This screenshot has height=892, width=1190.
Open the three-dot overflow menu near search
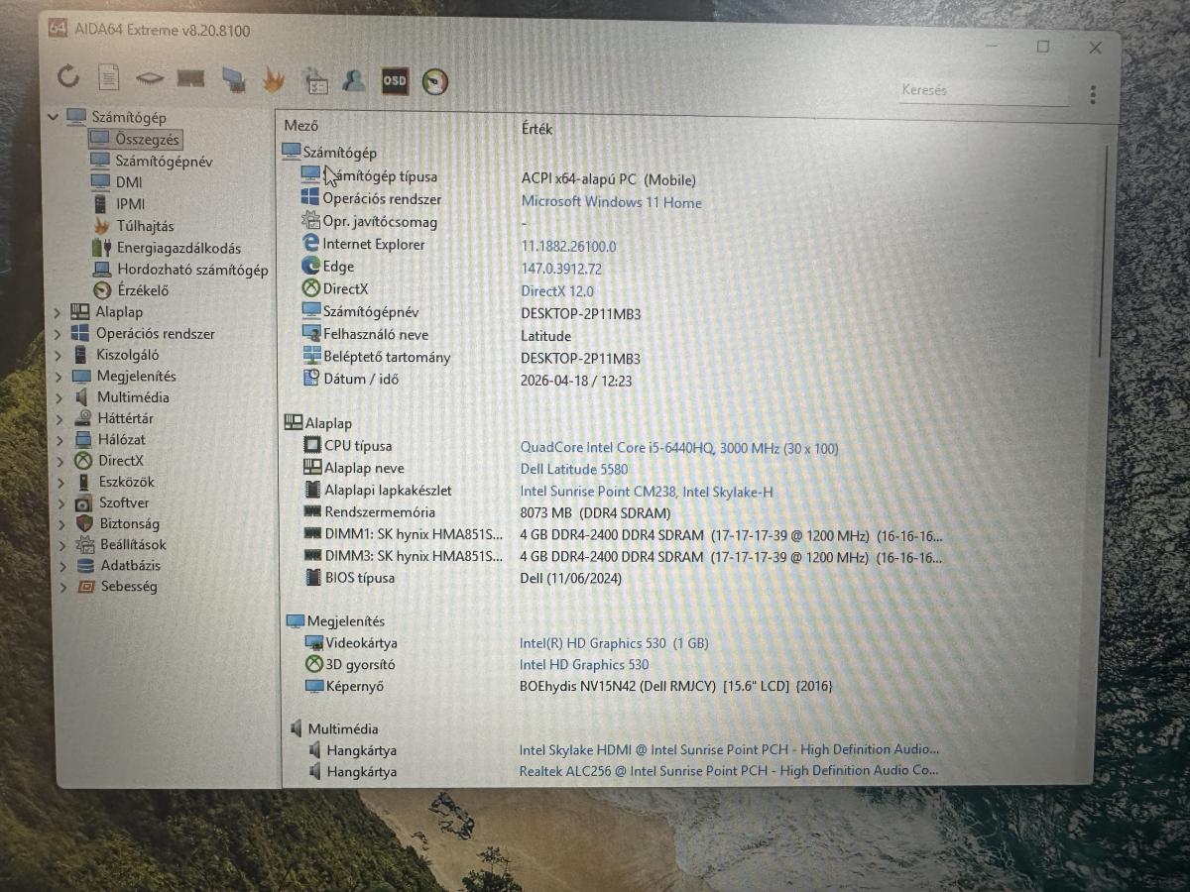tap(1092, 91)
